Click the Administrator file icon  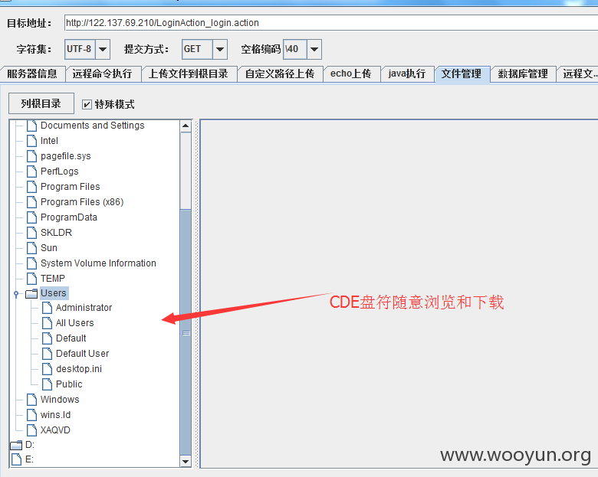(x=48, y=308)
